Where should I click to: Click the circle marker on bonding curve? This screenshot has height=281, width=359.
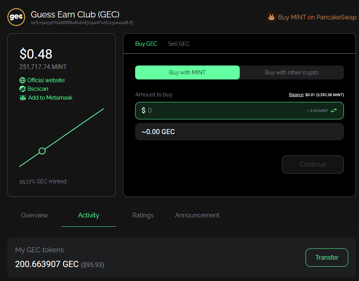(42, 151)
